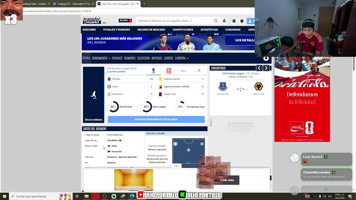Open the Everton U18 team link
The width and height of the screenshot is (356, 200).
pyautogui.click(x=223, y=94)
